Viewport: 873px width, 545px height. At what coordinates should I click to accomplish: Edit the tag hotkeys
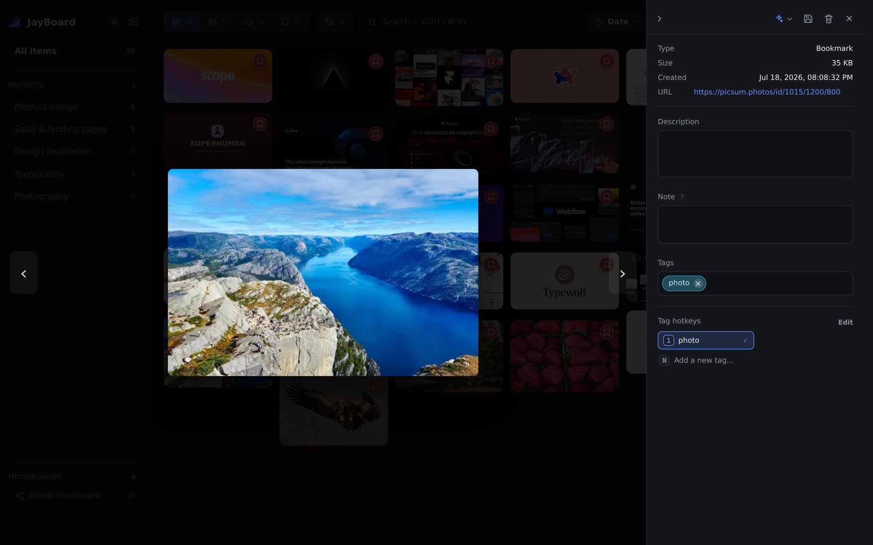[845, 322]
